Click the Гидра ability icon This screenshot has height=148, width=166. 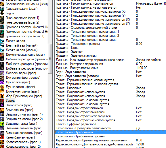pos(2,13)
